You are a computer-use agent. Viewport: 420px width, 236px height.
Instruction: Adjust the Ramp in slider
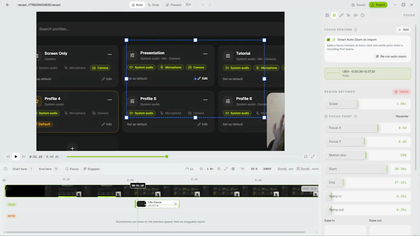(x=367, y=196)
